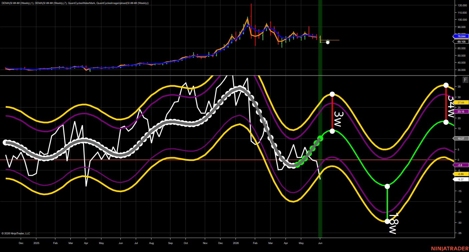
Task: Click the yellow 27.44 value tag
Action: [460, 103]
